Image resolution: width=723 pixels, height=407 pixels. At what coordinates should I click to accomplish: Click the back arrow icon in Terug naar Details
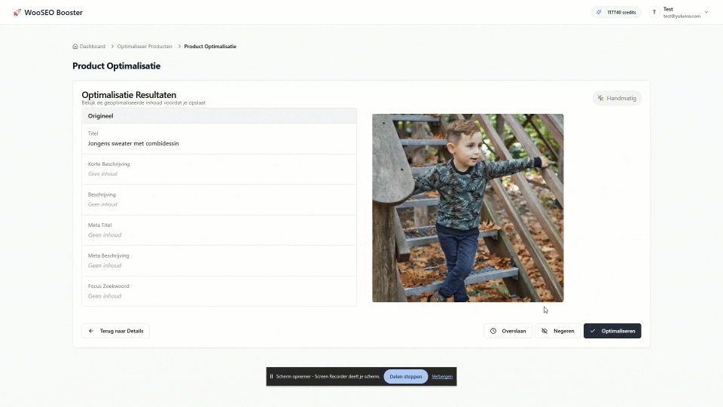[x=91, y=331]
